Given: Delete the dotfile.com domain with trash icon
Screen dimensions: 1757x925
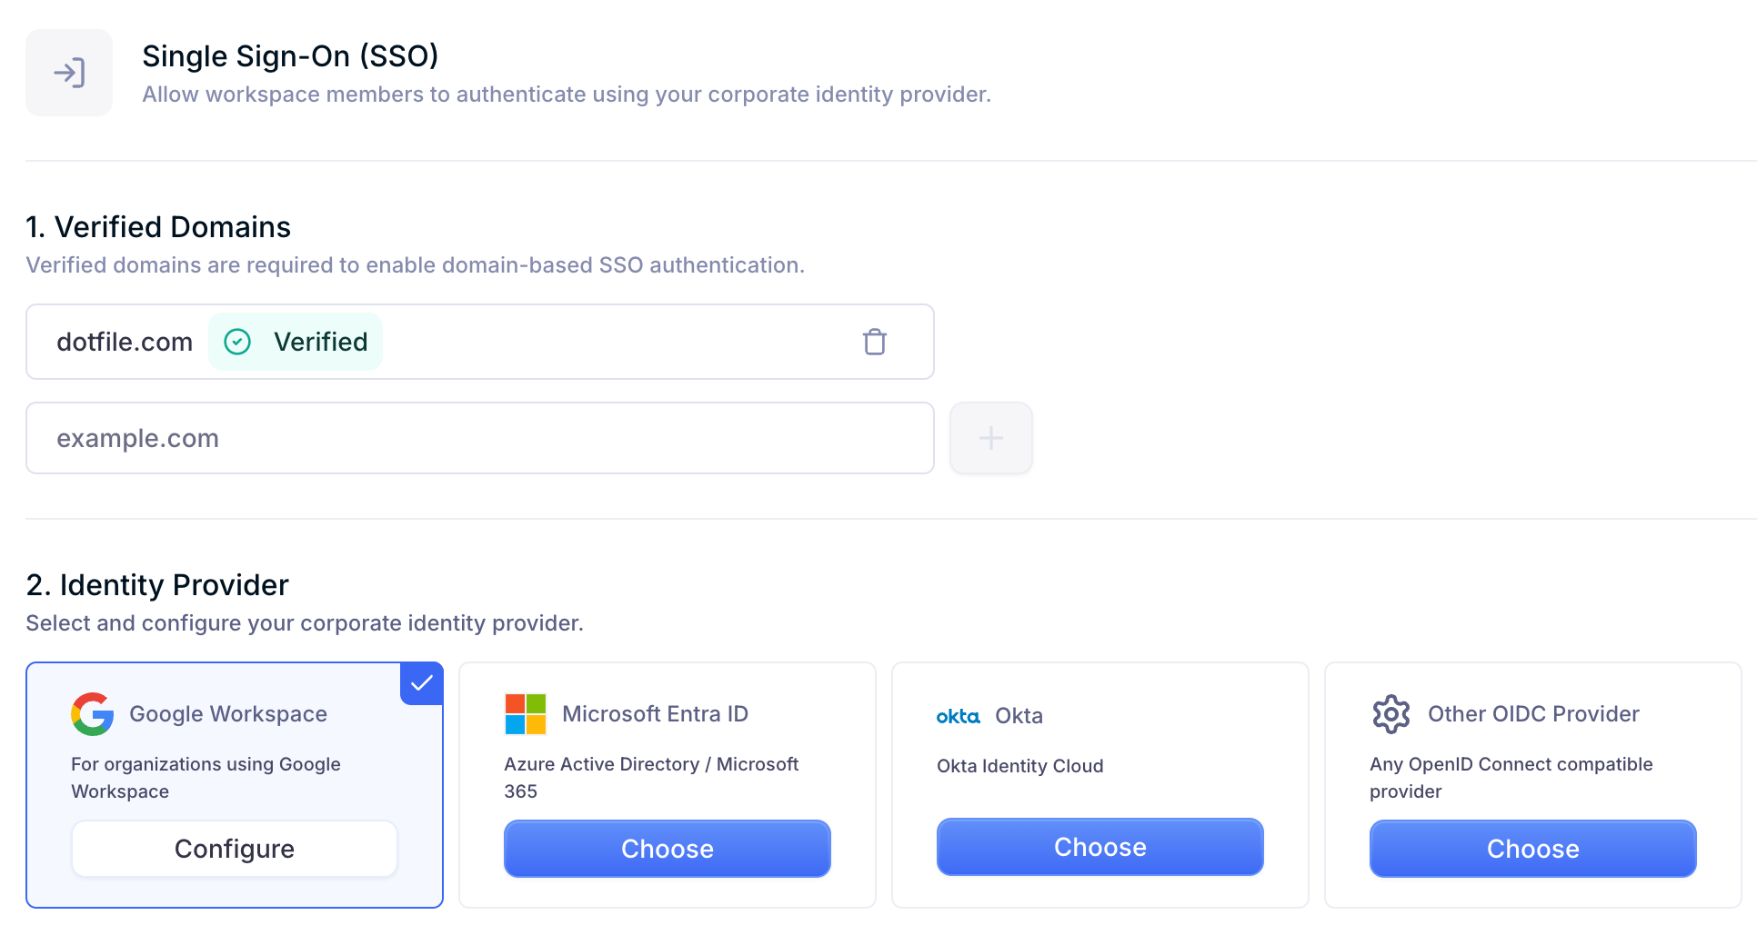Looking at the screenshot, I should [x=875, y=342].
